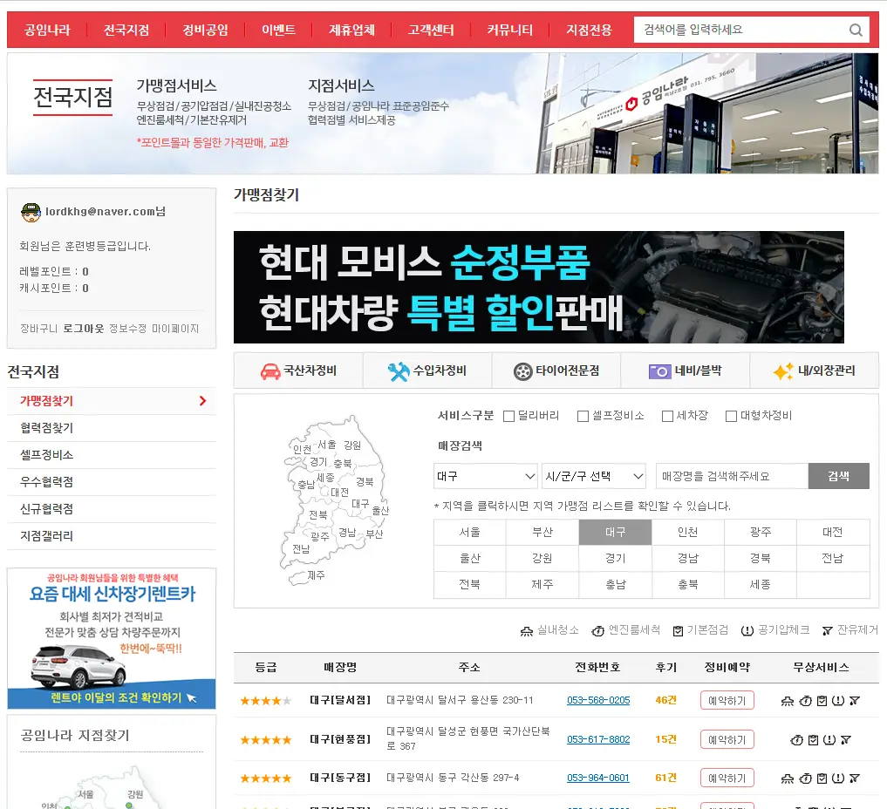Viewport: 887px width, 809px height.
Task: Click the tire wheel icon for 타이어전문점
Action: click(522, 371)
